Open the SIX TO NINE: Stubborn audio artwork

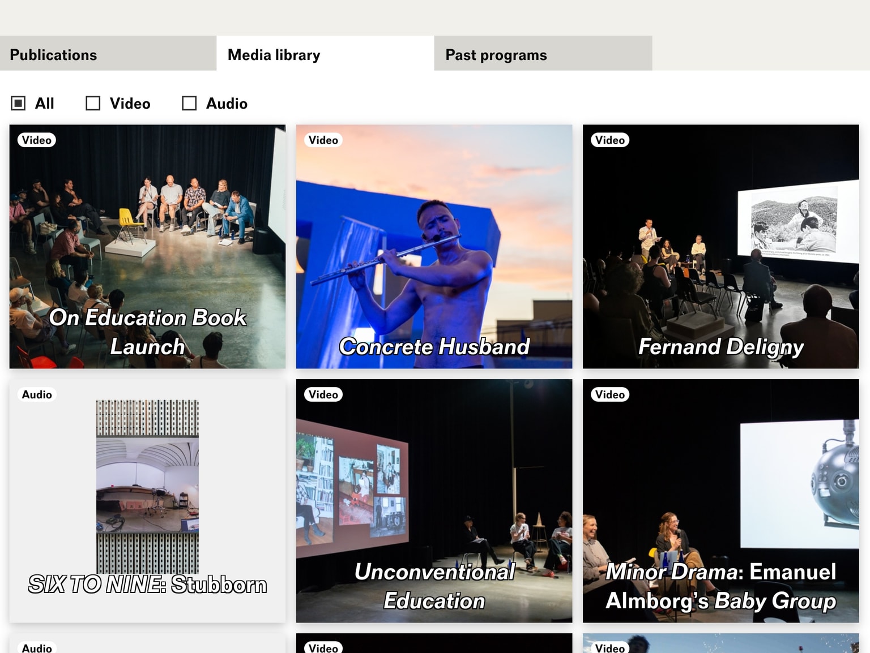pos(147,487)
